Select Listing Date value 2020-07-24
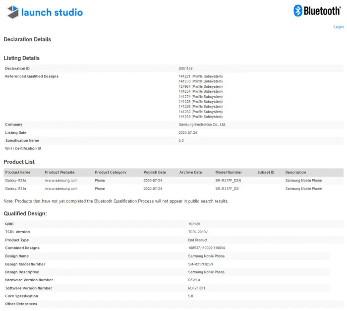Viewport: 347px width, 311px height. click(x=188, y=133)
